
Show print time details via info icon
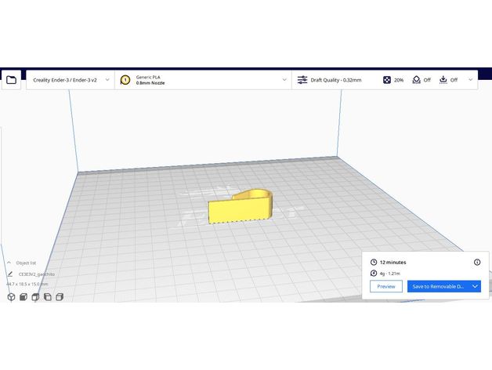477,262
